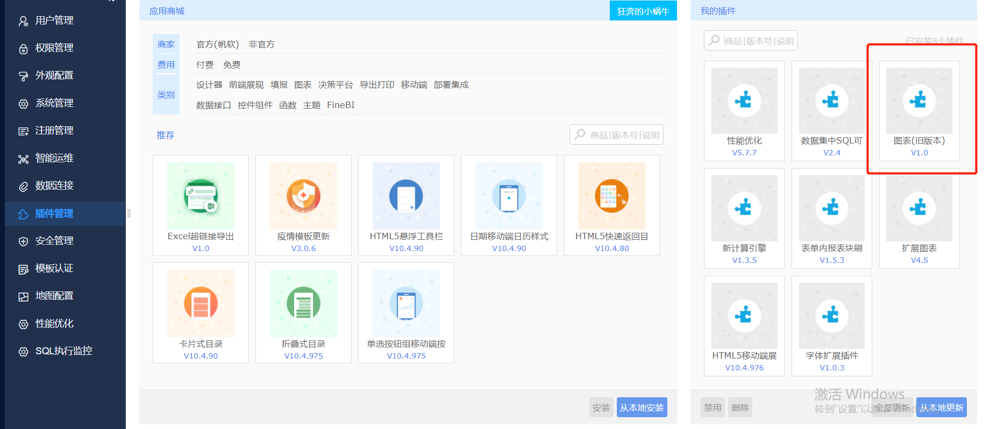The width and height of the screenshot is (990, 429).
Task: Click the 模板认证 sidebar icon
Action: (x=23, y=269)
